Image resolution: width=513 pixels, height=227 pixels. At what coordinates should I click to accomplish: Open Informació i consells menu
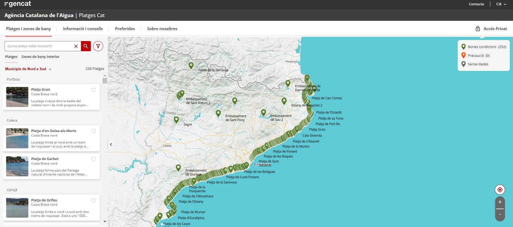coord(83,29)
